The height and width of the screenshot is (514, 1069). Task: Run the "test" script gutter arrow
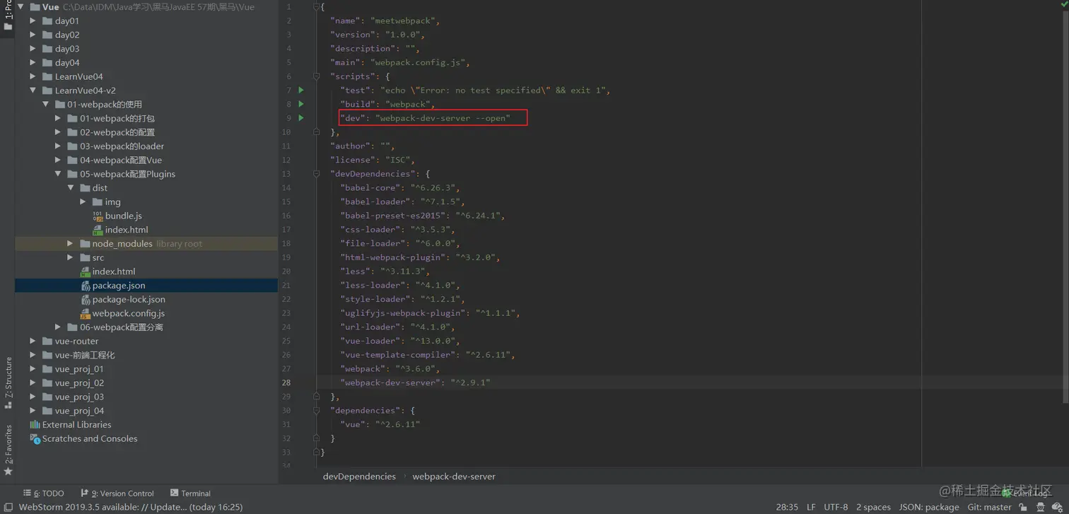pyautogui.click(x=301, y=90)
